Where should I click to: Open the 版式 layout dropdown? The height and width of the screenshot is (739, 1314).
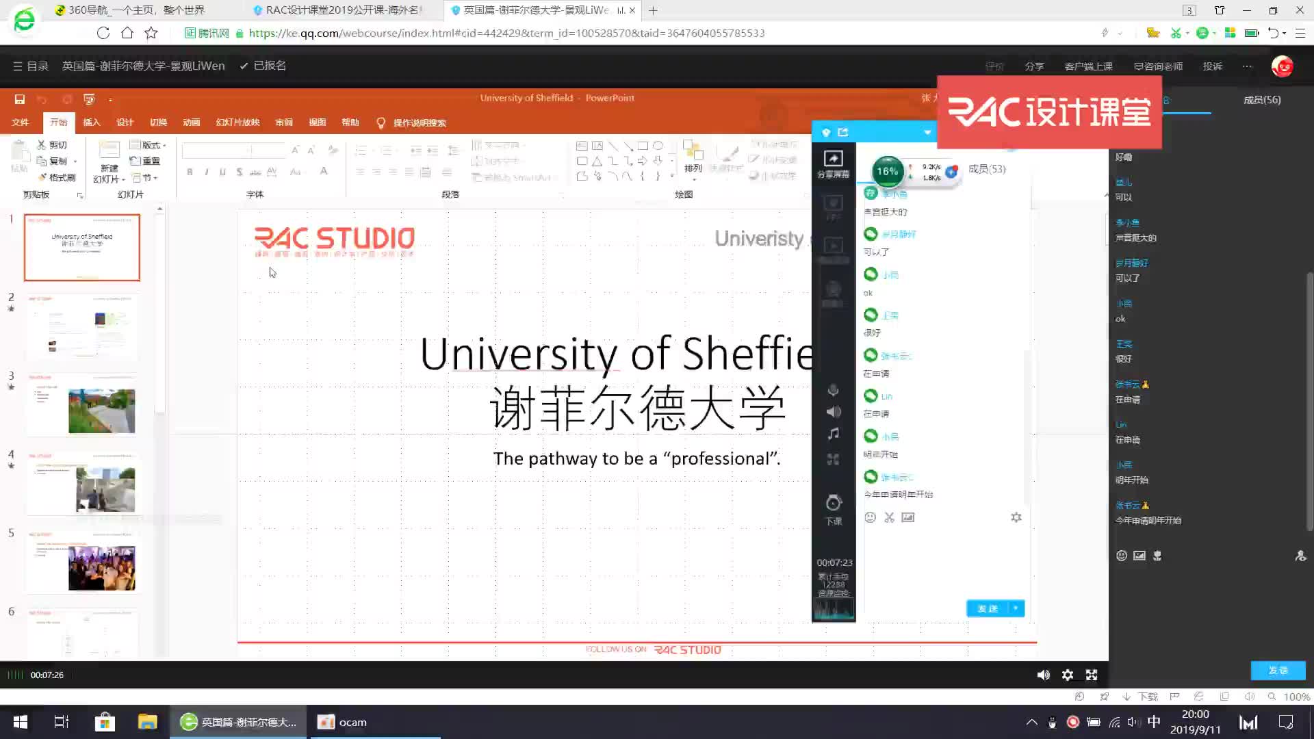(x=149, y=145)
